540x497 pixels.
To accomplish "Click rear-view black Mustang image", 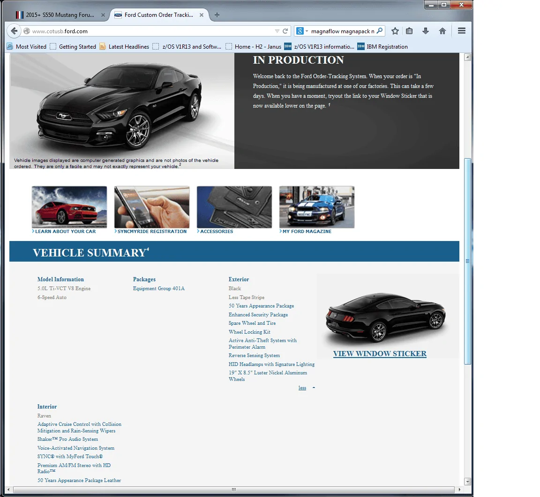I will [386, 318].
